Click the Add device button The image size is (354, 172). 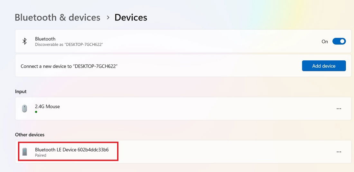click(x=324, y=66)
